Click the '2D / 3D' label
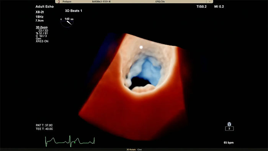 (x=43, y=31)
